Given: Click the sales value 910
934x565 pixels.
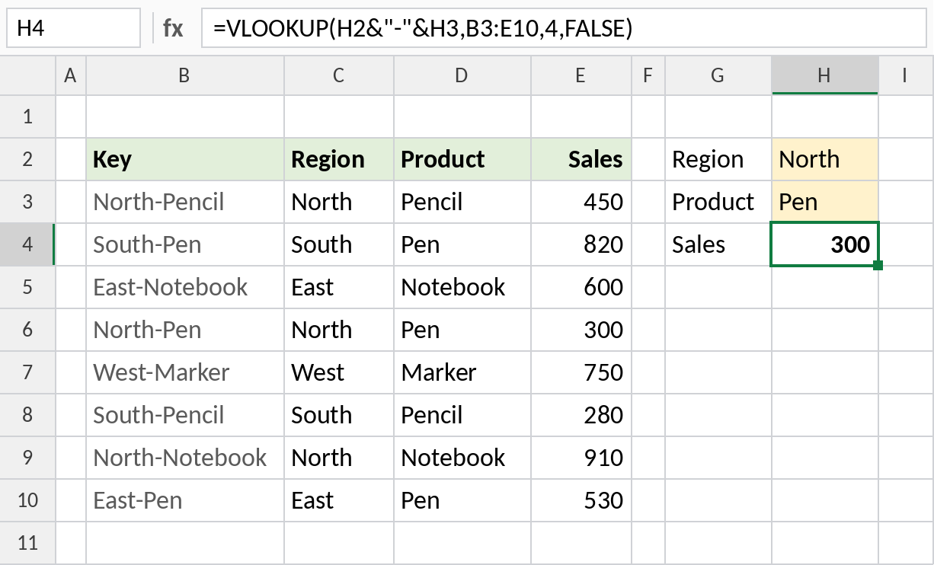Looking at the screenshot, I should pos(581,458).
